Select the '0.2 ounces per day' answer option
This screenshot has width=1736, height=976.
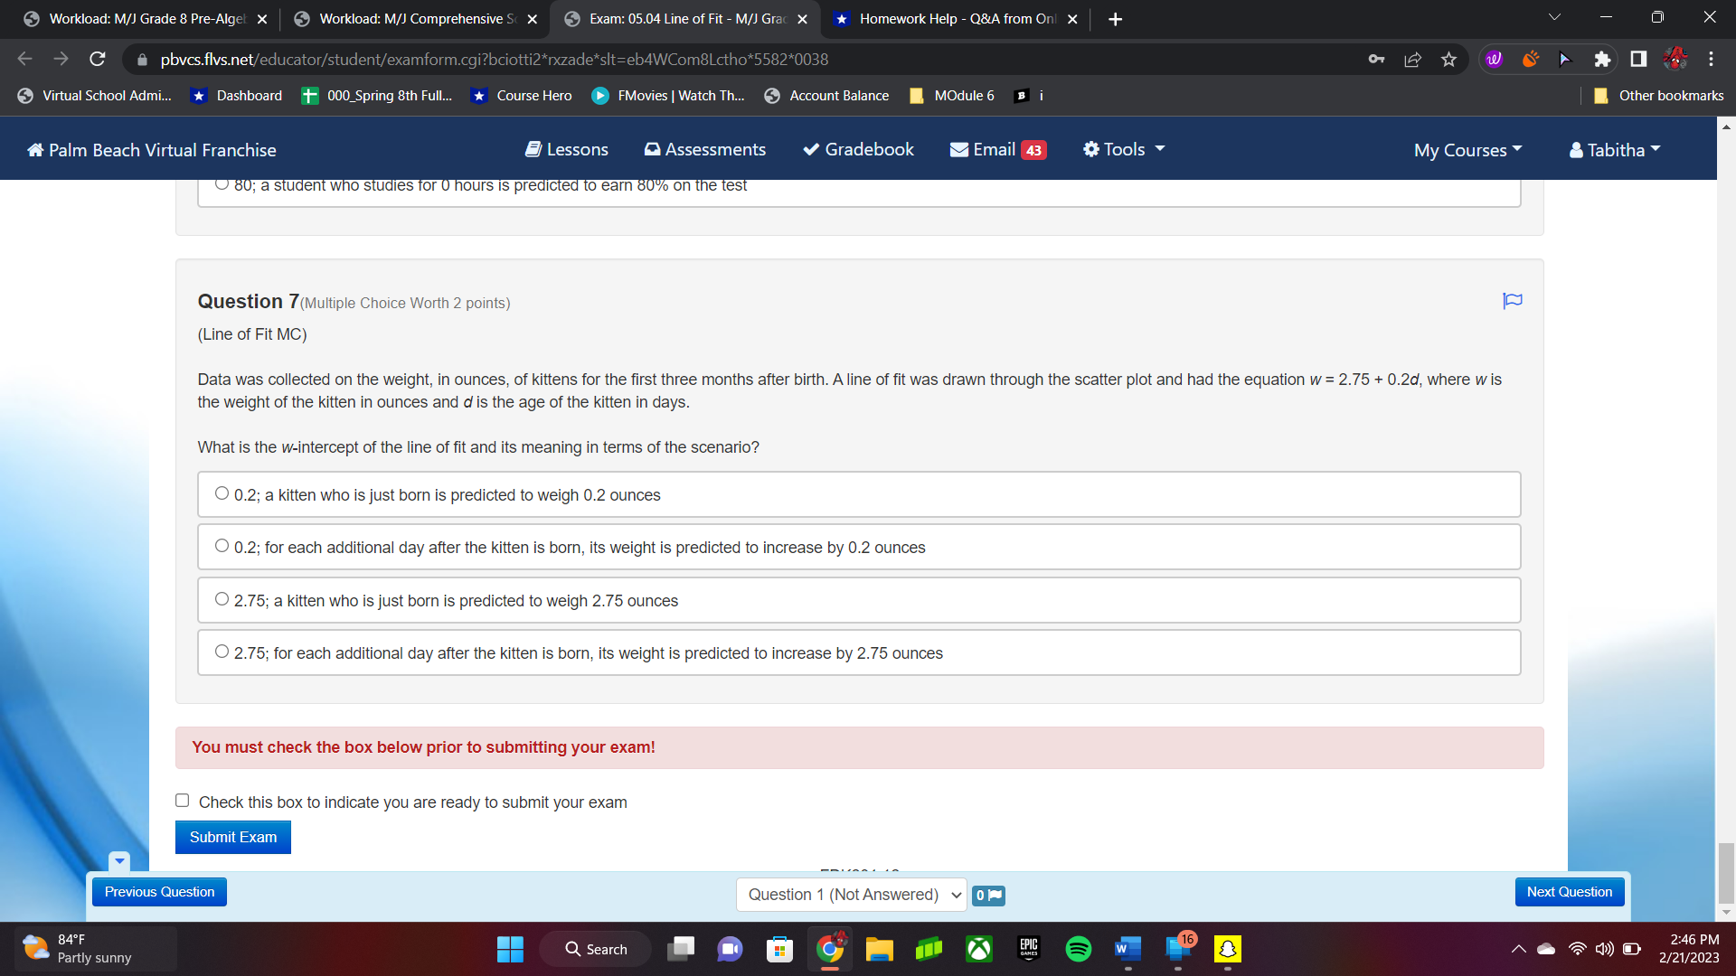click(x=222, y=544)
